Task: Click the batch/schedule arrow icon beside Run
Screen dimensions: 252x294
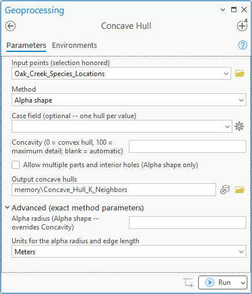Action: (x=188, y=282)
